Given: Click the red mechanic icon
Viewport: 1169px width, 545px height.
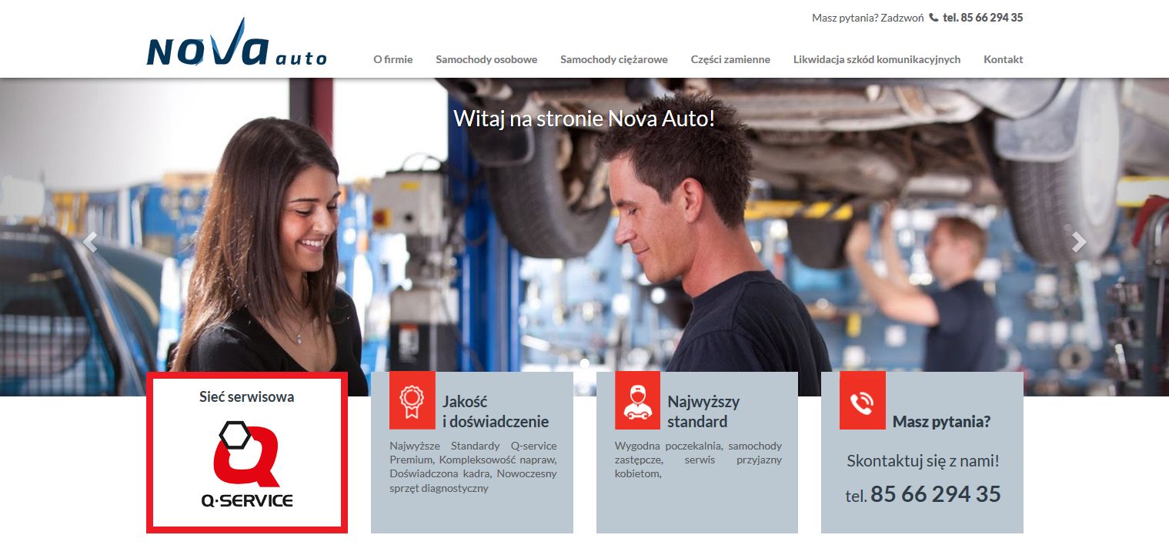Looking at the screenshot, I should (x=637, y=400).
